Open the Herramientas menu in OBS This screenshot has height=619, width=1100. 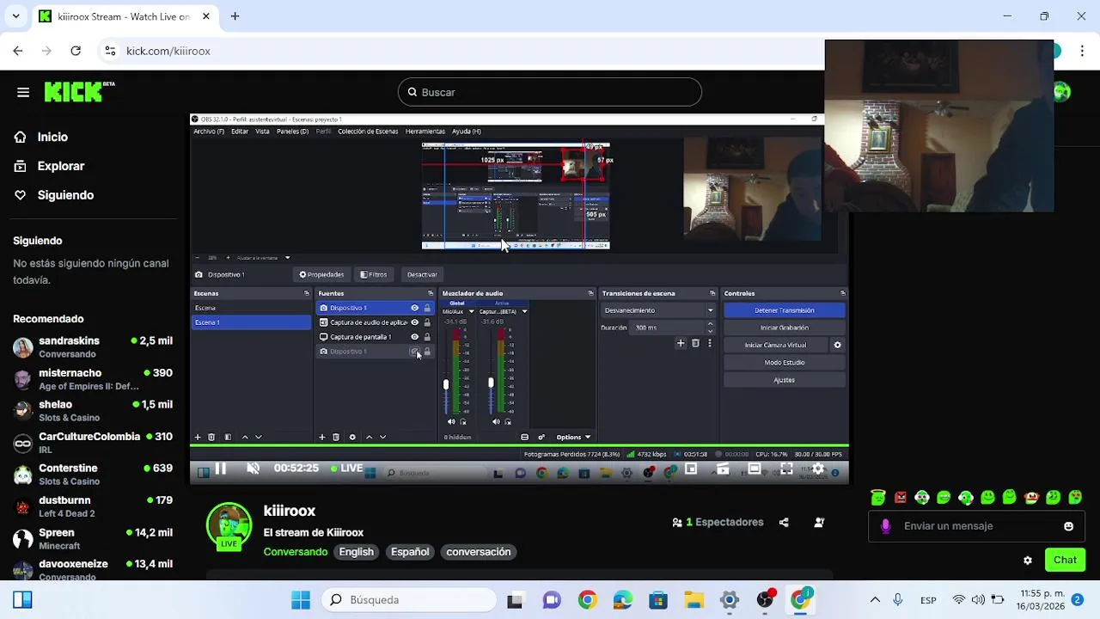(x=425, y=132)
